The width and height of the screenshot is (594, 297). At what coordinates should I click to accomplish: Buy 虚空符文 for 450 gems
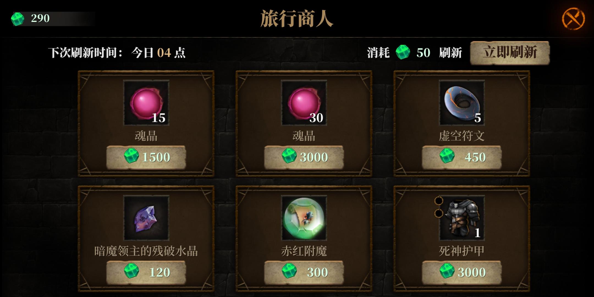[462, 157]
